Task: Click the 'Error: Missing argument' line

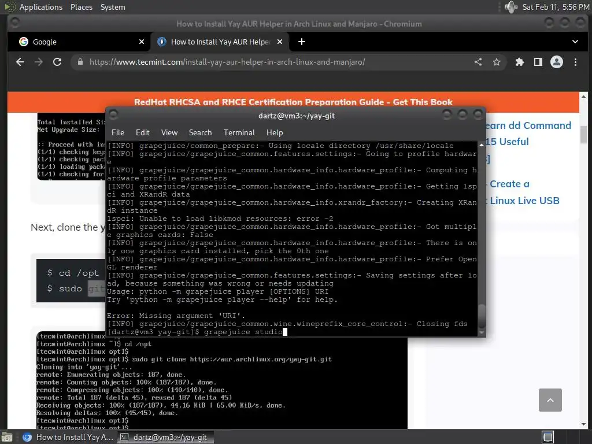Action: point(176,316)
